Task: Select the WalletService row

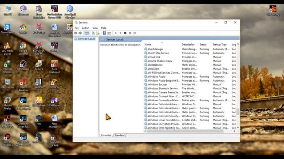Action: pyautogui.click(x=190, y=65)
